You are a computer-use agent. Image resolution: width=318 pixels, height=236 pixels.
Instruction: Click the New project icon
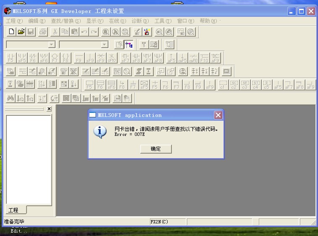point(11,32)
